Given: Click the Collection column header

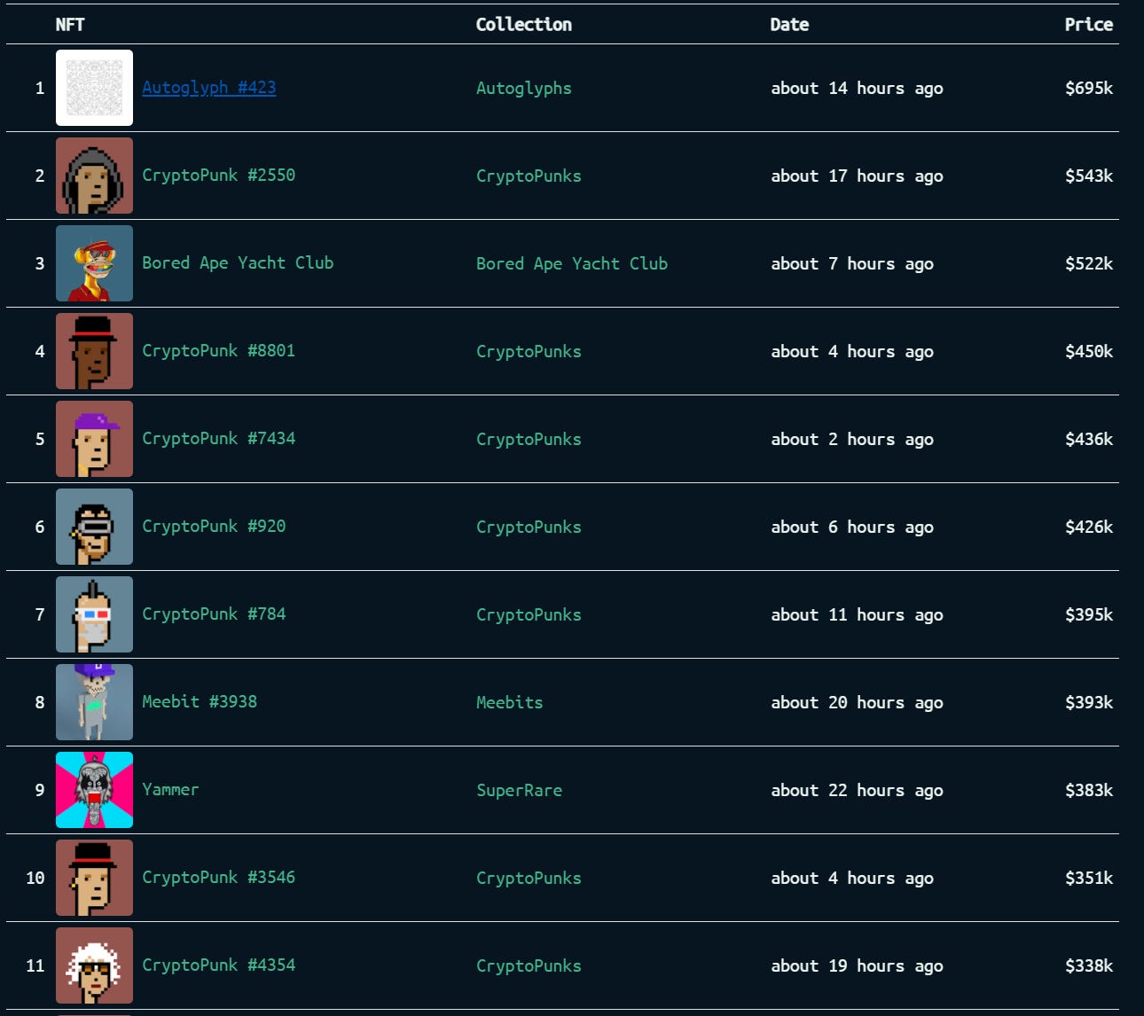Looking at the screenshot, I should [524, 25].
